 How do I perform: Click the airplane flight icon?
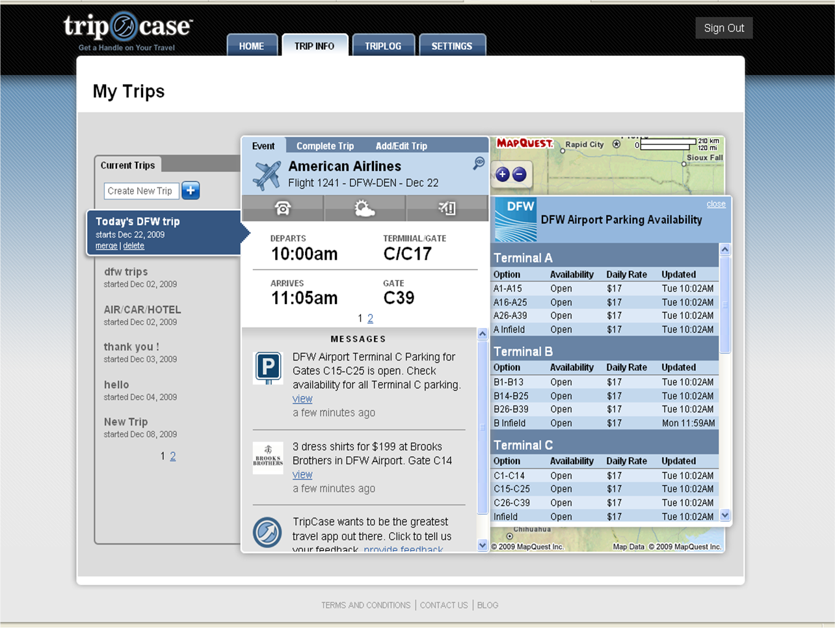[x=267, y=175]
